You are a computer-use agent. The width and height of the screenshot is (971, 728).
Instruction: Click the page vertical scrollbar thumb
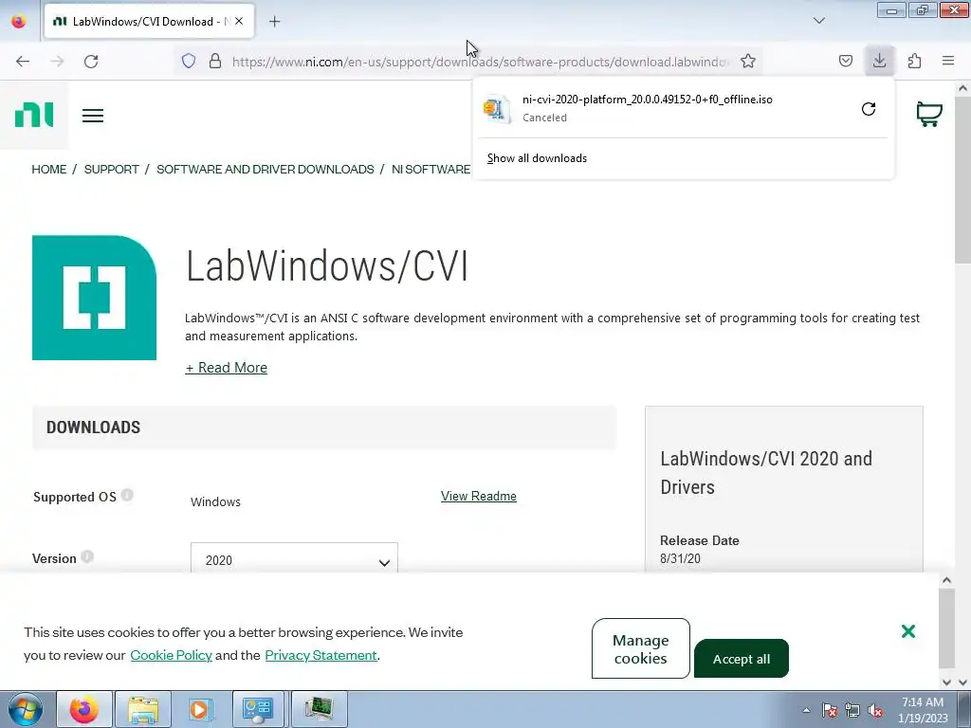point(962,179)
